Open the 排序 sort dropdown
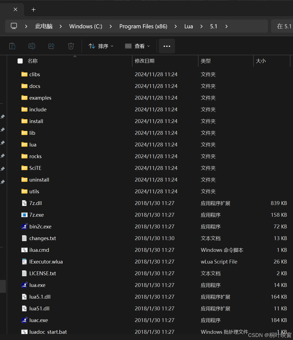 (101, 46)
